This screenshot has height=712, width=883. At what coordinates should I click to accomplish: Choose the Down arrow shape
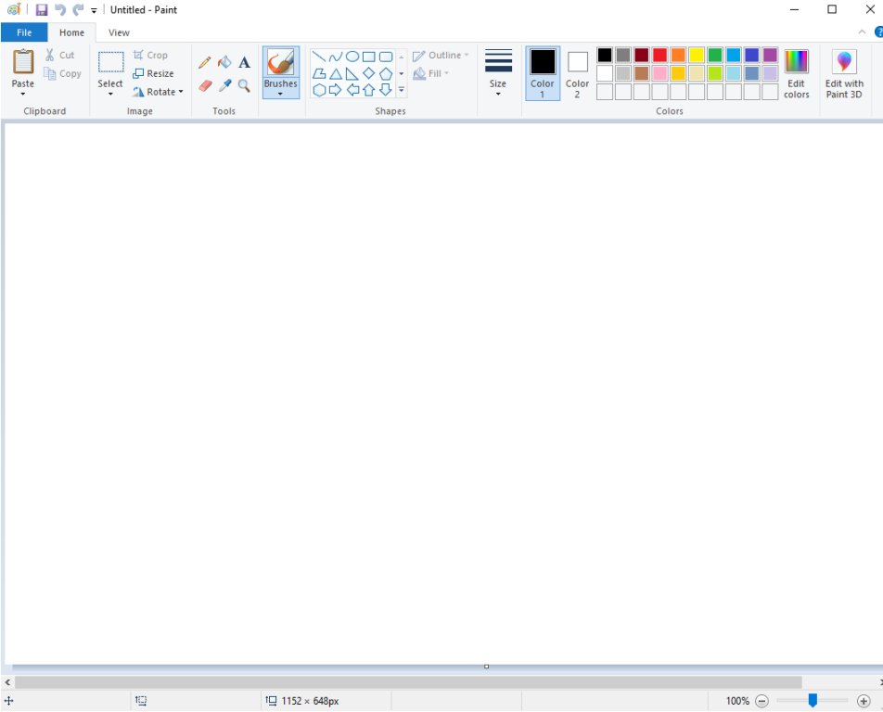[x=386, y=90]
